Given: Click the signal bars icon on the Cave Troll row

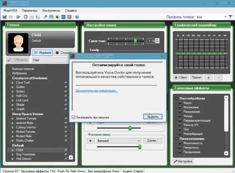Looking at the screenshot, I should click(x=65, y=82).
